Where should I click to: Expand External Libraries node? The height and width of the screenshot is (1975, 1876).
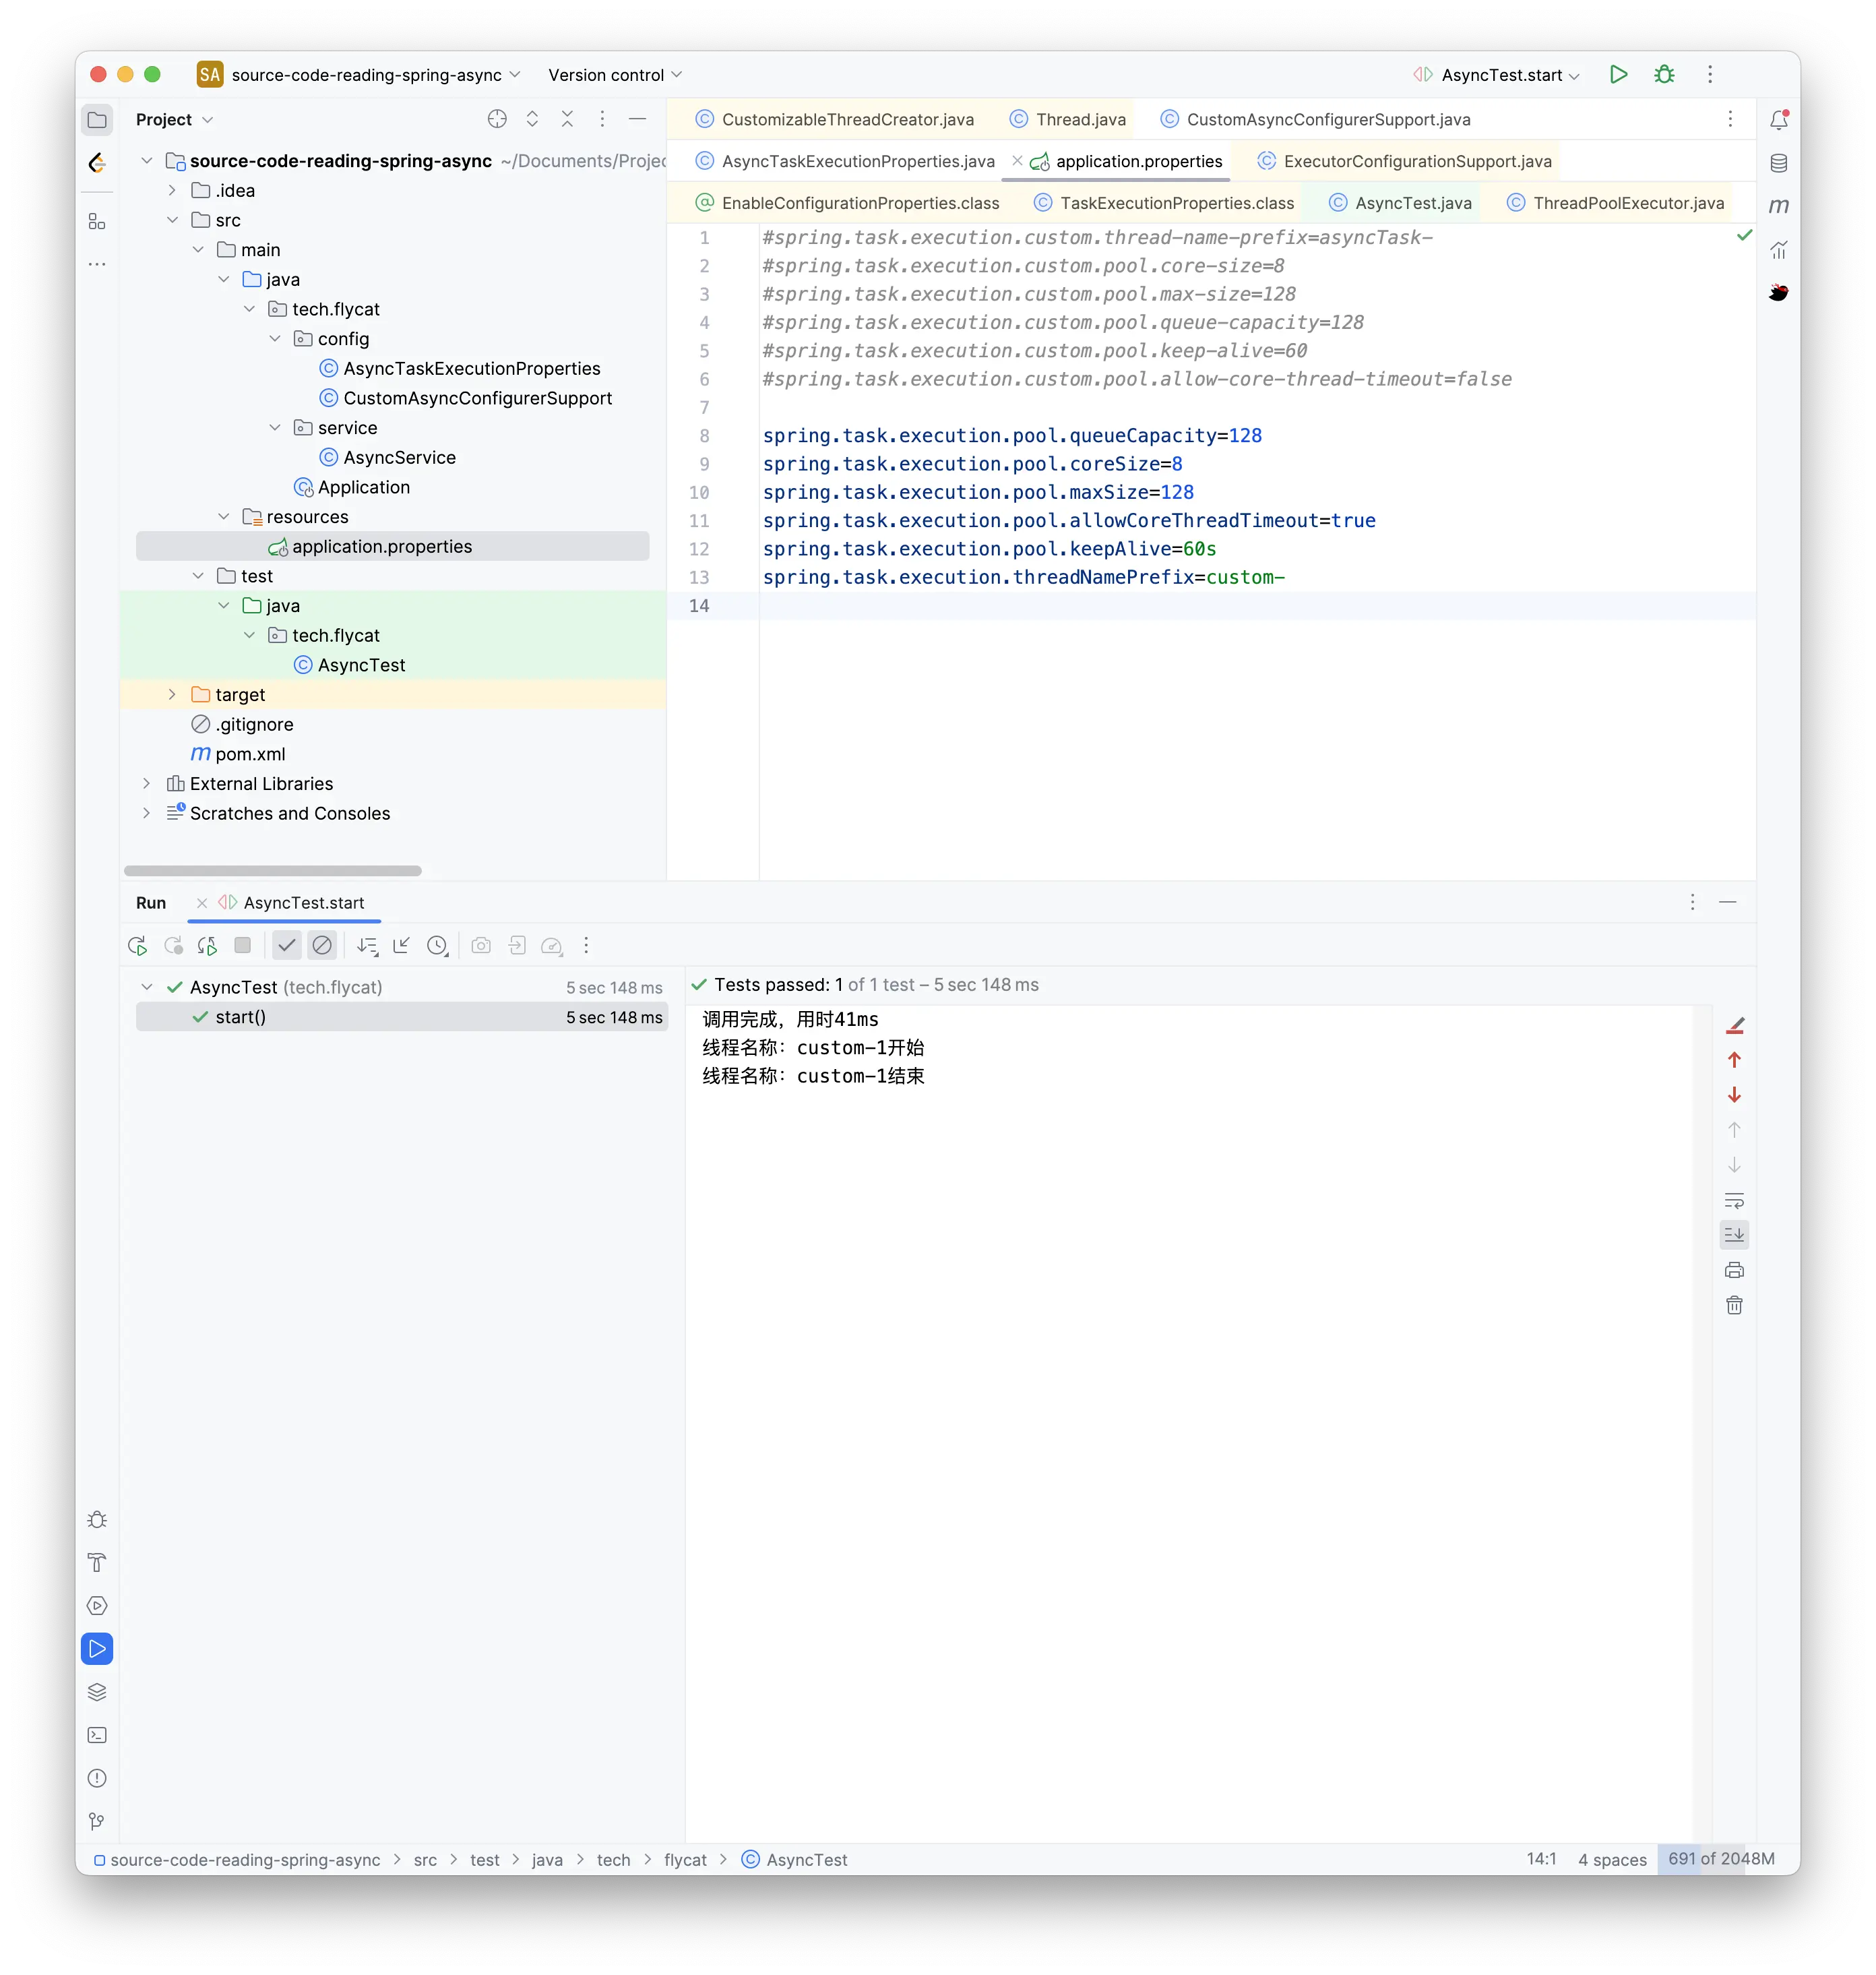point(146,783)
